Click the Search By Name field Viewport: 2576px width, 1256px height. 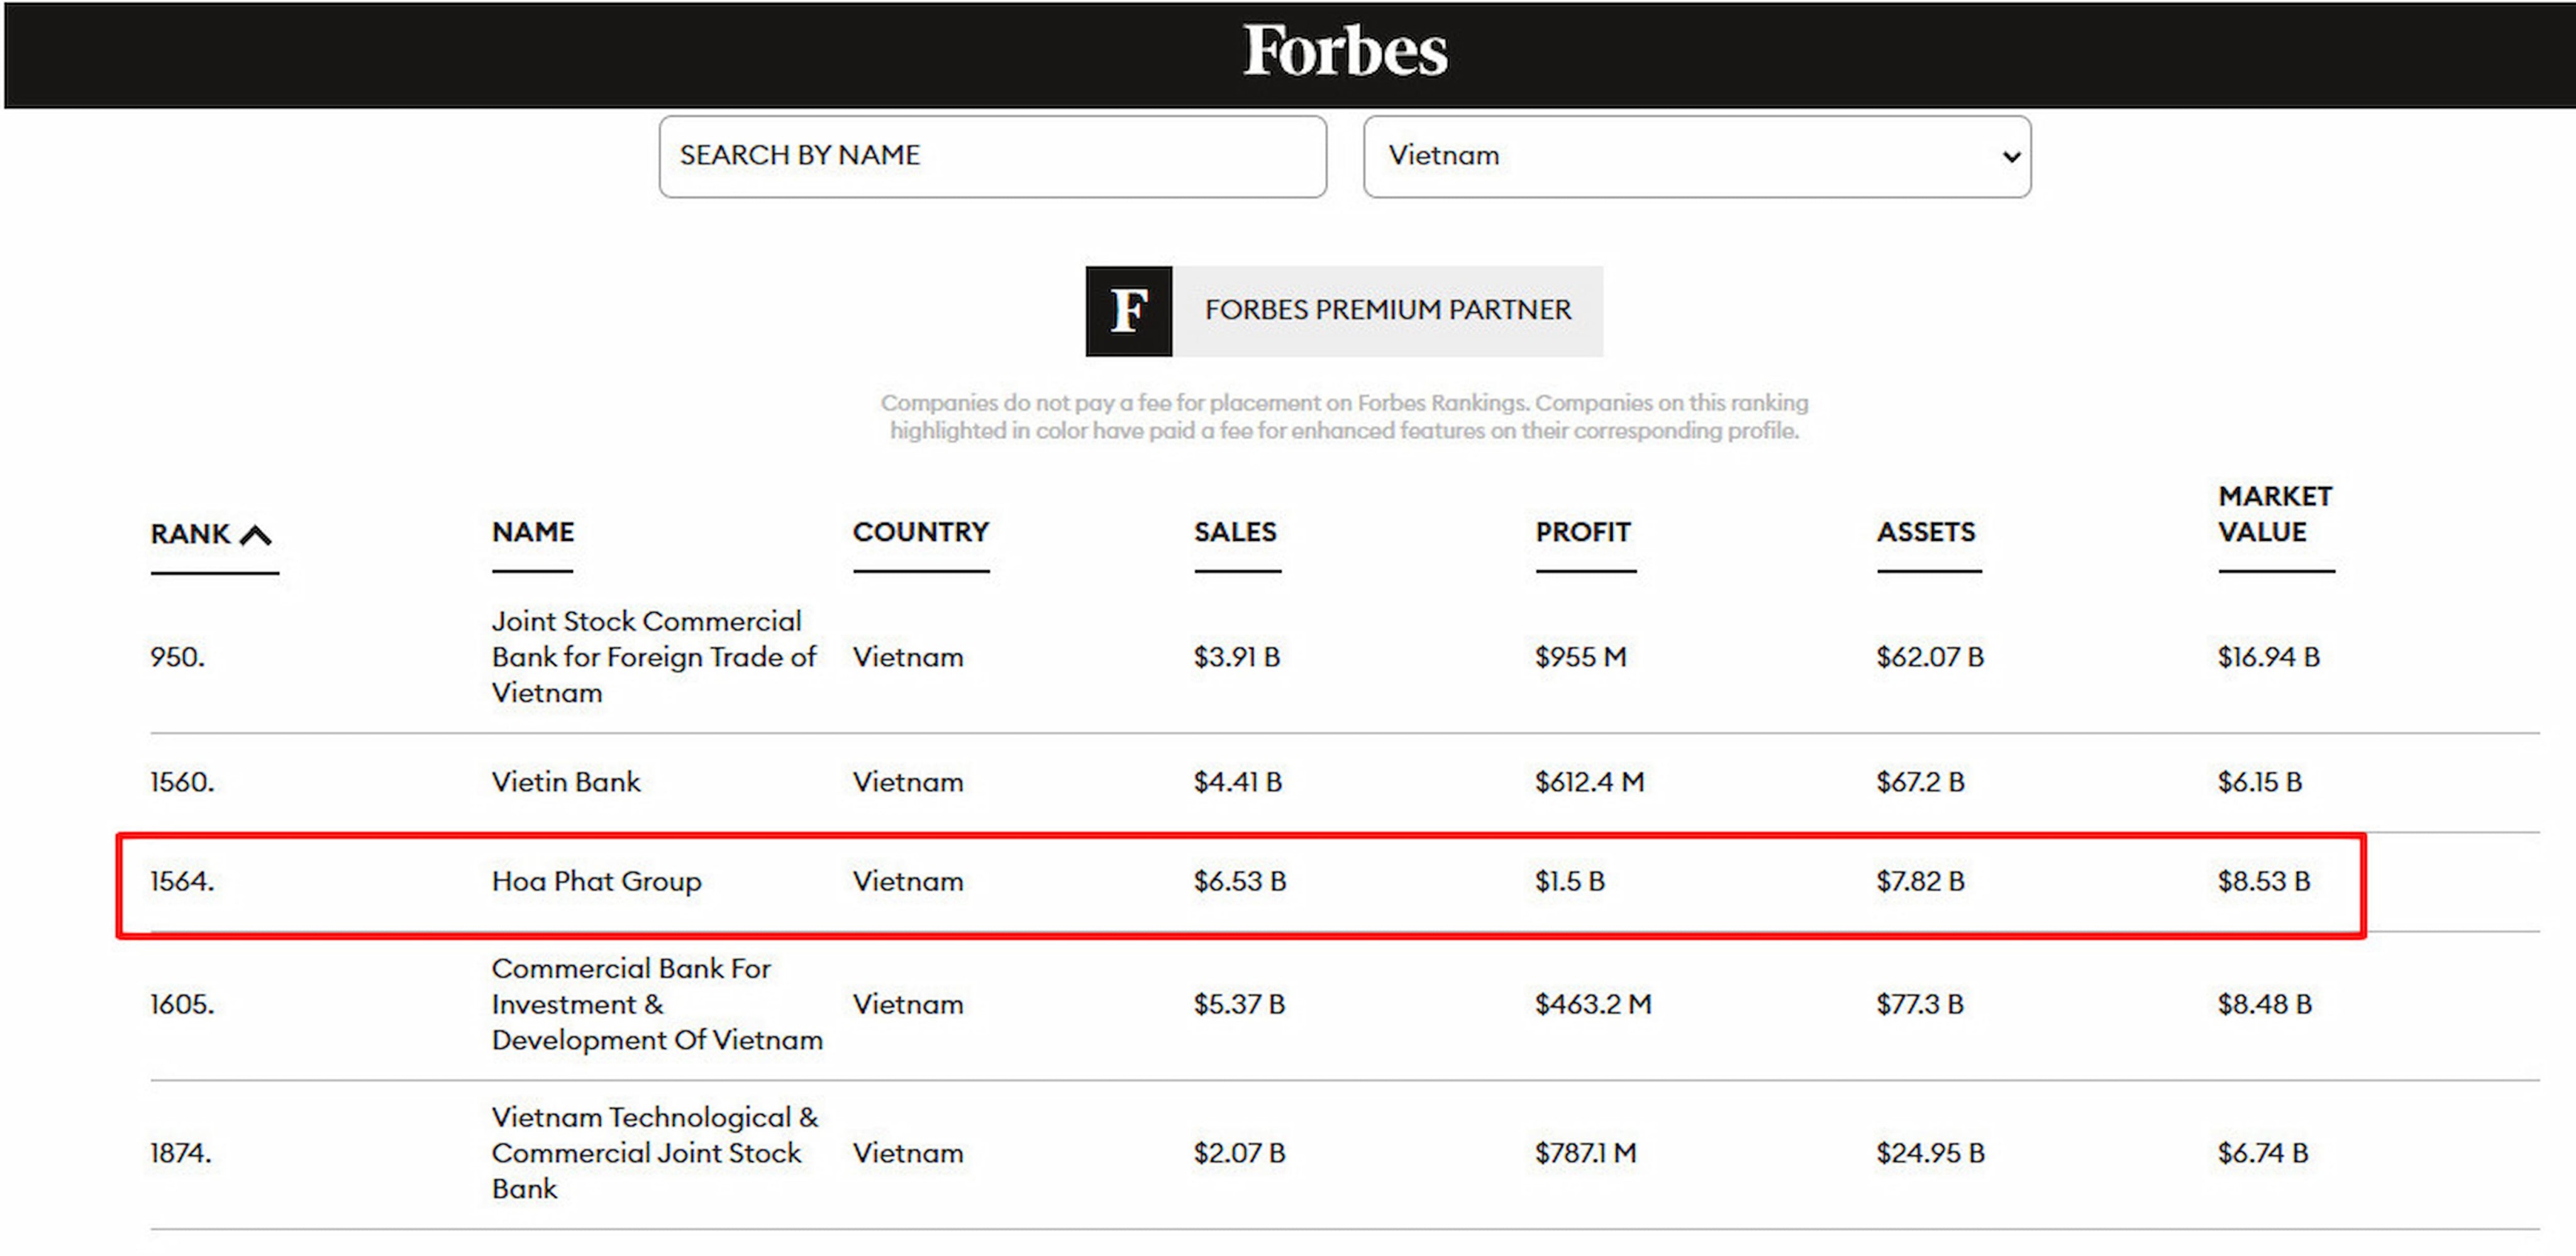point(992,156)
